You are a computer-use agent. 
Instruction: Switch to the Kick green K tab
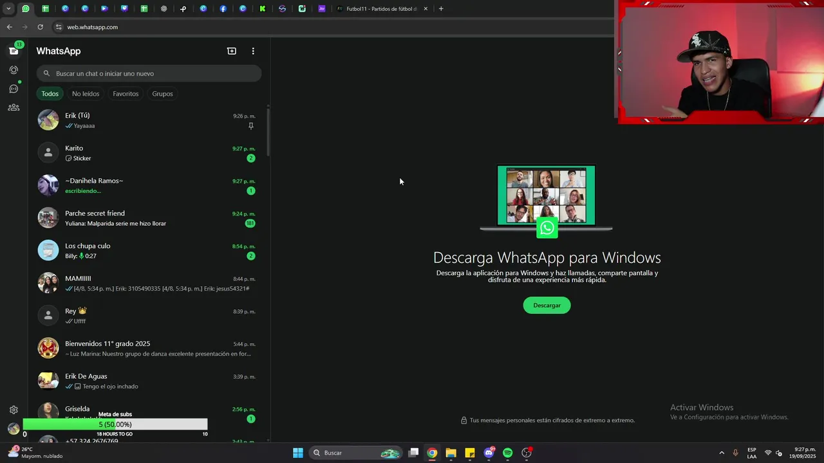(x=263, y=9)
